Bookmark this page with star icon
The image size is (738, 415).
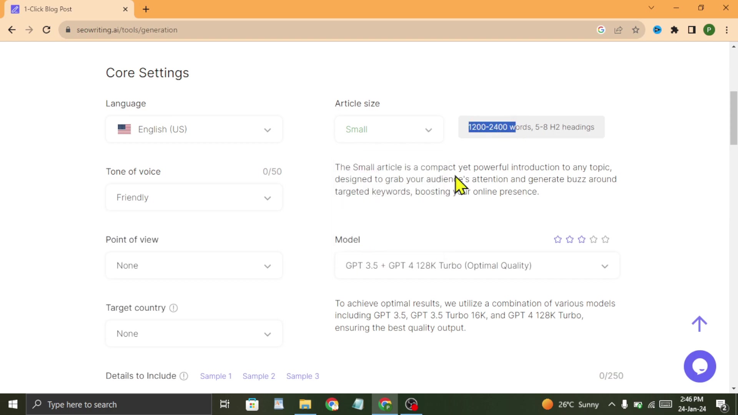(x=636, y=30)
